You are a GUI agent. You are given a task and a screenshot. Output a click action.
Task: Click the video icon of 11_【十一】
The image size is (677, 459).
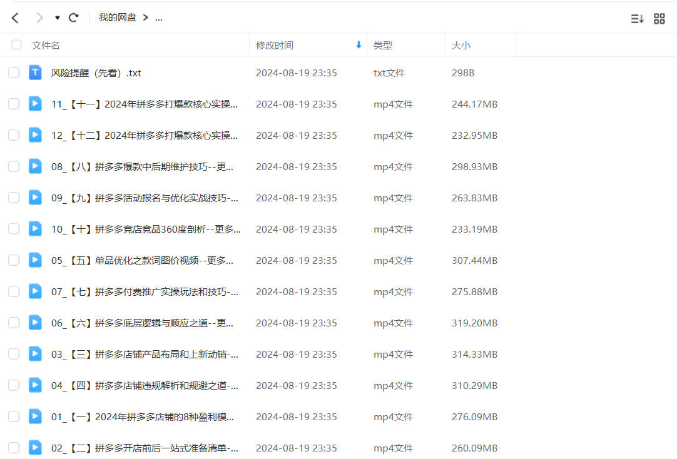point(36,104)
